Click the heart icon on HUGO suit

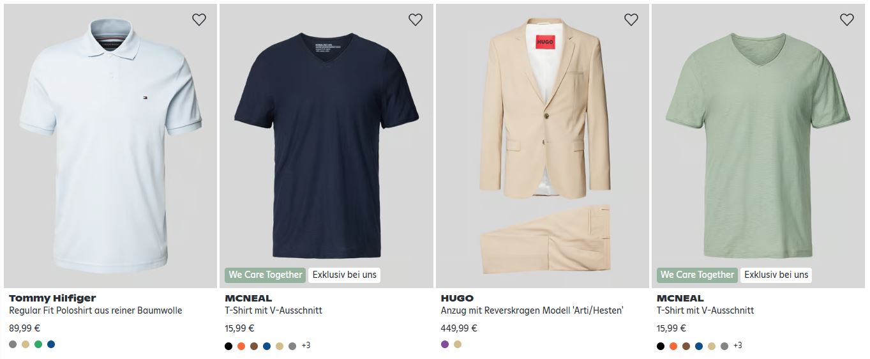631,20
